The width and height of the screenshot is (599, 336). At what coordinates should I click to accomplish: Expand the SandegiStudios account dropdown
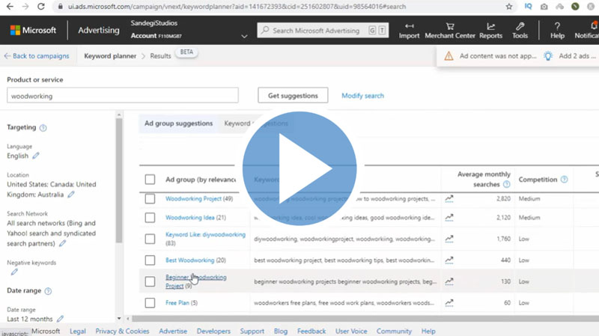[x=244, y=36]
